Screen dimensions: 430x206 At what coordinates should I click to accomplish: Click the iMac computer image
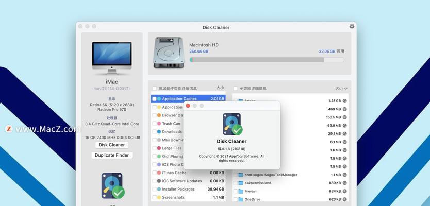tap(112, 58)
